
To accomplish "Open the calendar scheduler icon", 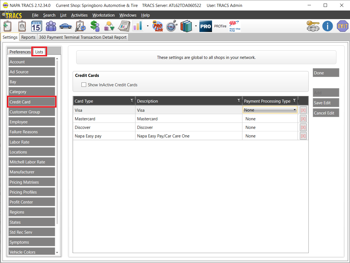I will [x=36, y=26].
